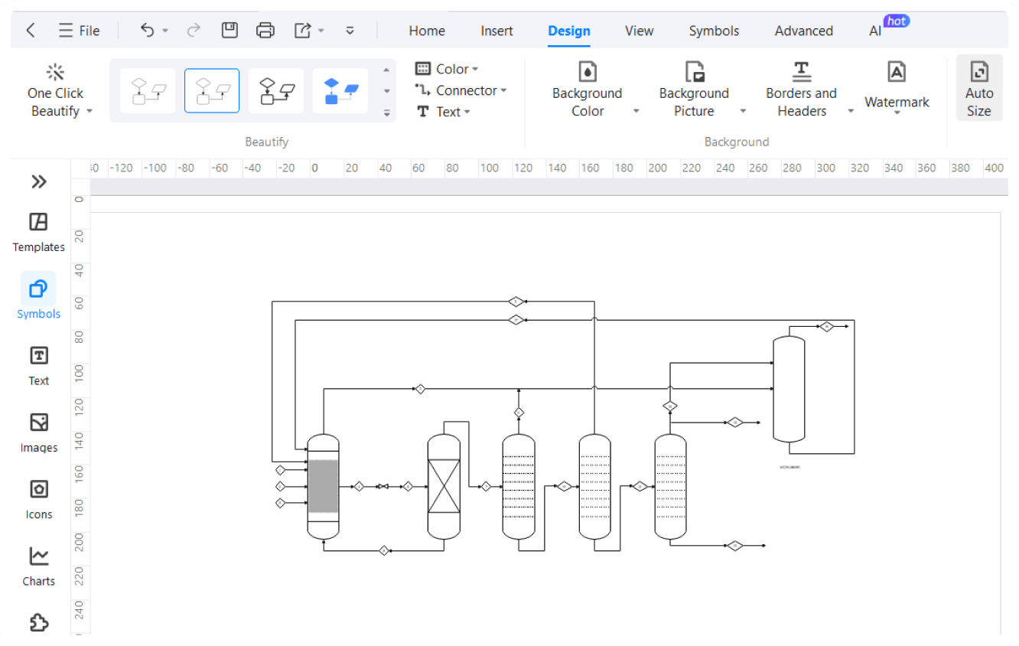Expand Background Picture dropdown arrow
The image size is (1019, 646).
(x=742, y=112)
